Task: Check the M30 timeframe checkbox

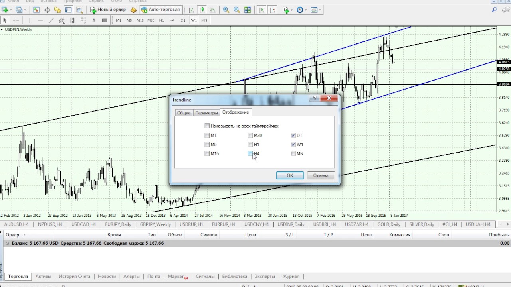Action: click(x=250, y=135)
